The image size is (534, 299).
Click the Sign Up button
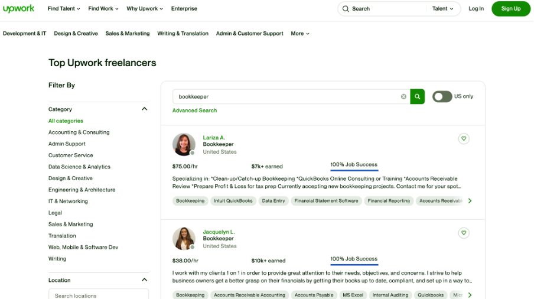pos(511,8)
